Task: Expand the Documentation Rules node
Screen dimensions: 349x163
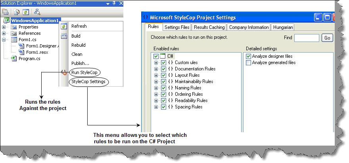Action: [x=156, y=69]
